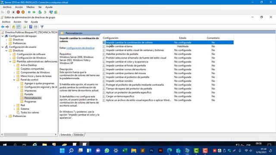Collapse Panel de control node
276x155 pixels.
tap(14, 80)
